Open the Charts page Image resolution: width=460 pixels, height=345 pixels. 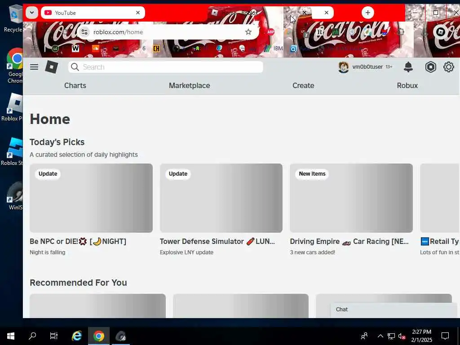(75, 85)
